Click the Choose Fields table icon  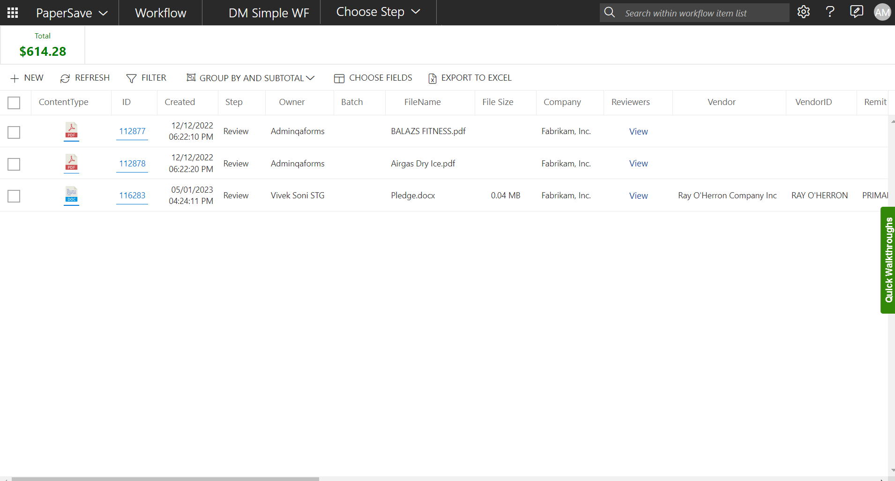coord(339,78)
